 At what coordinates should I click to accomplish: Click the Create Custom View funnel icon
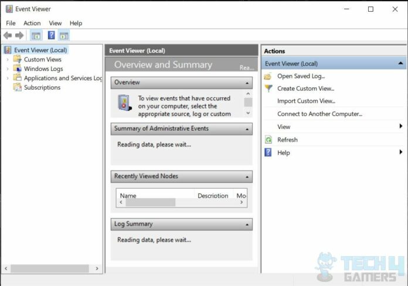pyautogui.click(x=268, y=88)
